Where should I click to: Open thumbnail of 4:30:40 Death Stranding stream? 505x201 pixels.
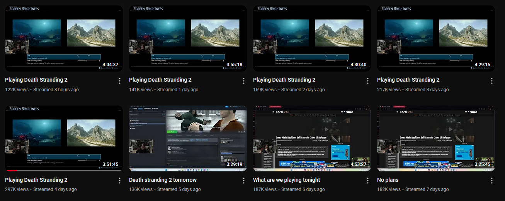pyautogui.click(x=312, y=39)
